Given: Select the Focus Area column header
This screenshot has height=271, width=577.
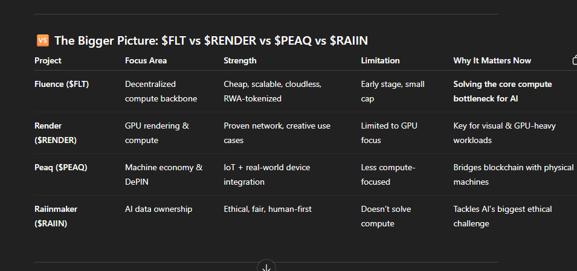Looking at the screenshot, I should pos(146,61).
